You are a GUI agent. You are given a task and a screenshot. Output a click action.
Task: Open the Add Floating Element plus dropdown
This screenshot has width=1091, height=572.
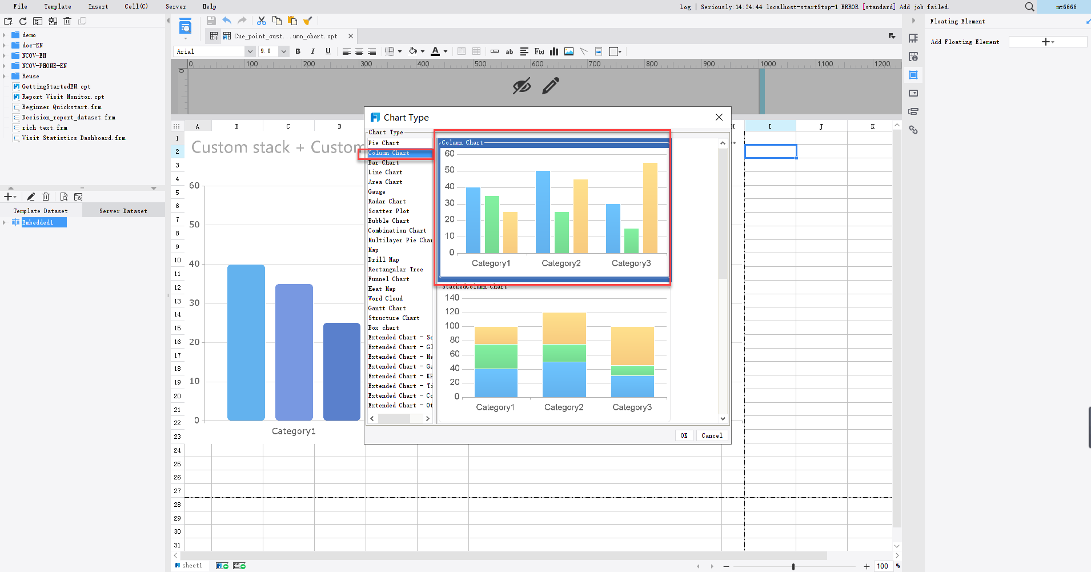(1048, 42)
